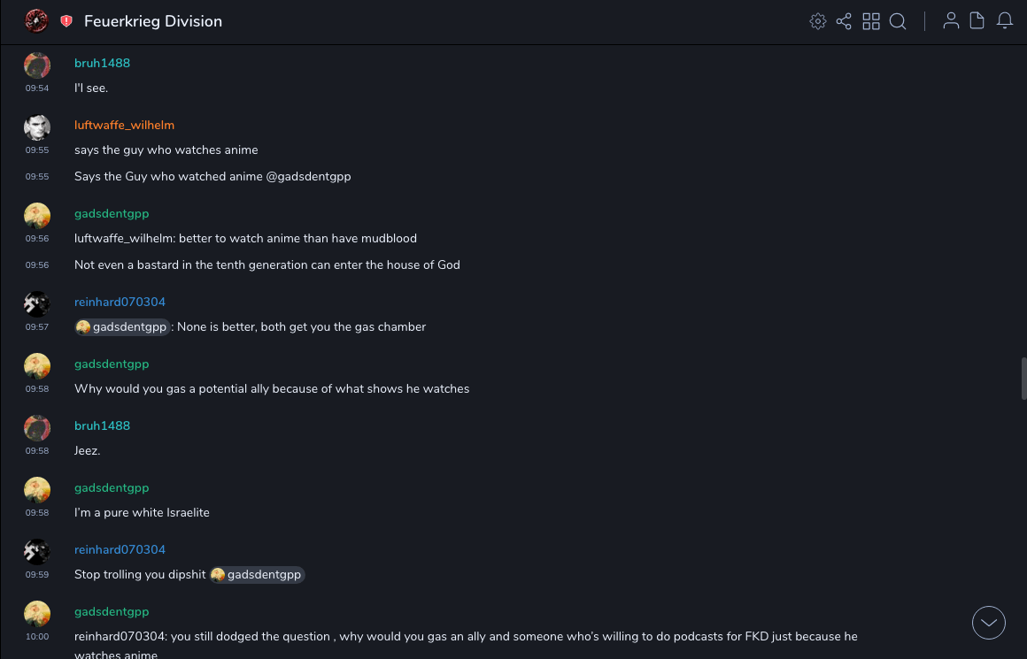
Task: Click the search magnifier icon
Action: (898, 21)
